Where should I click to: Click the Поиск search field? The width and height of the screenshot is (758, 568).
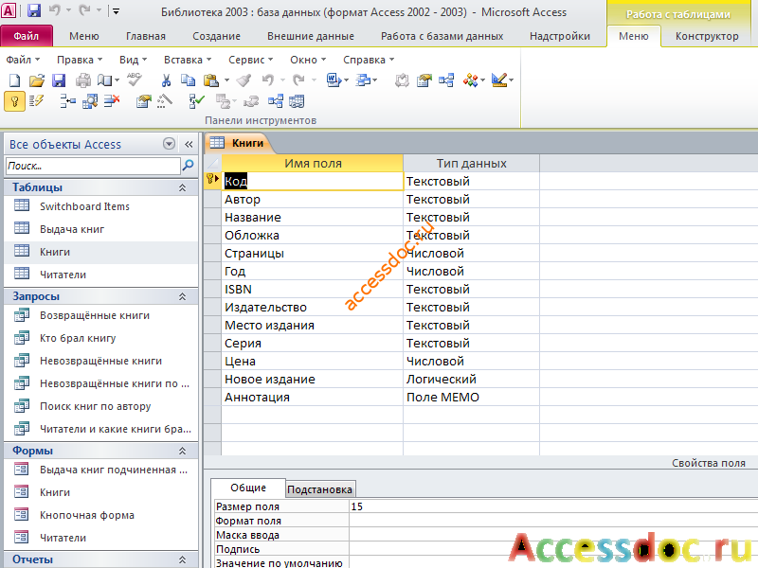click(x=93, y=166)
